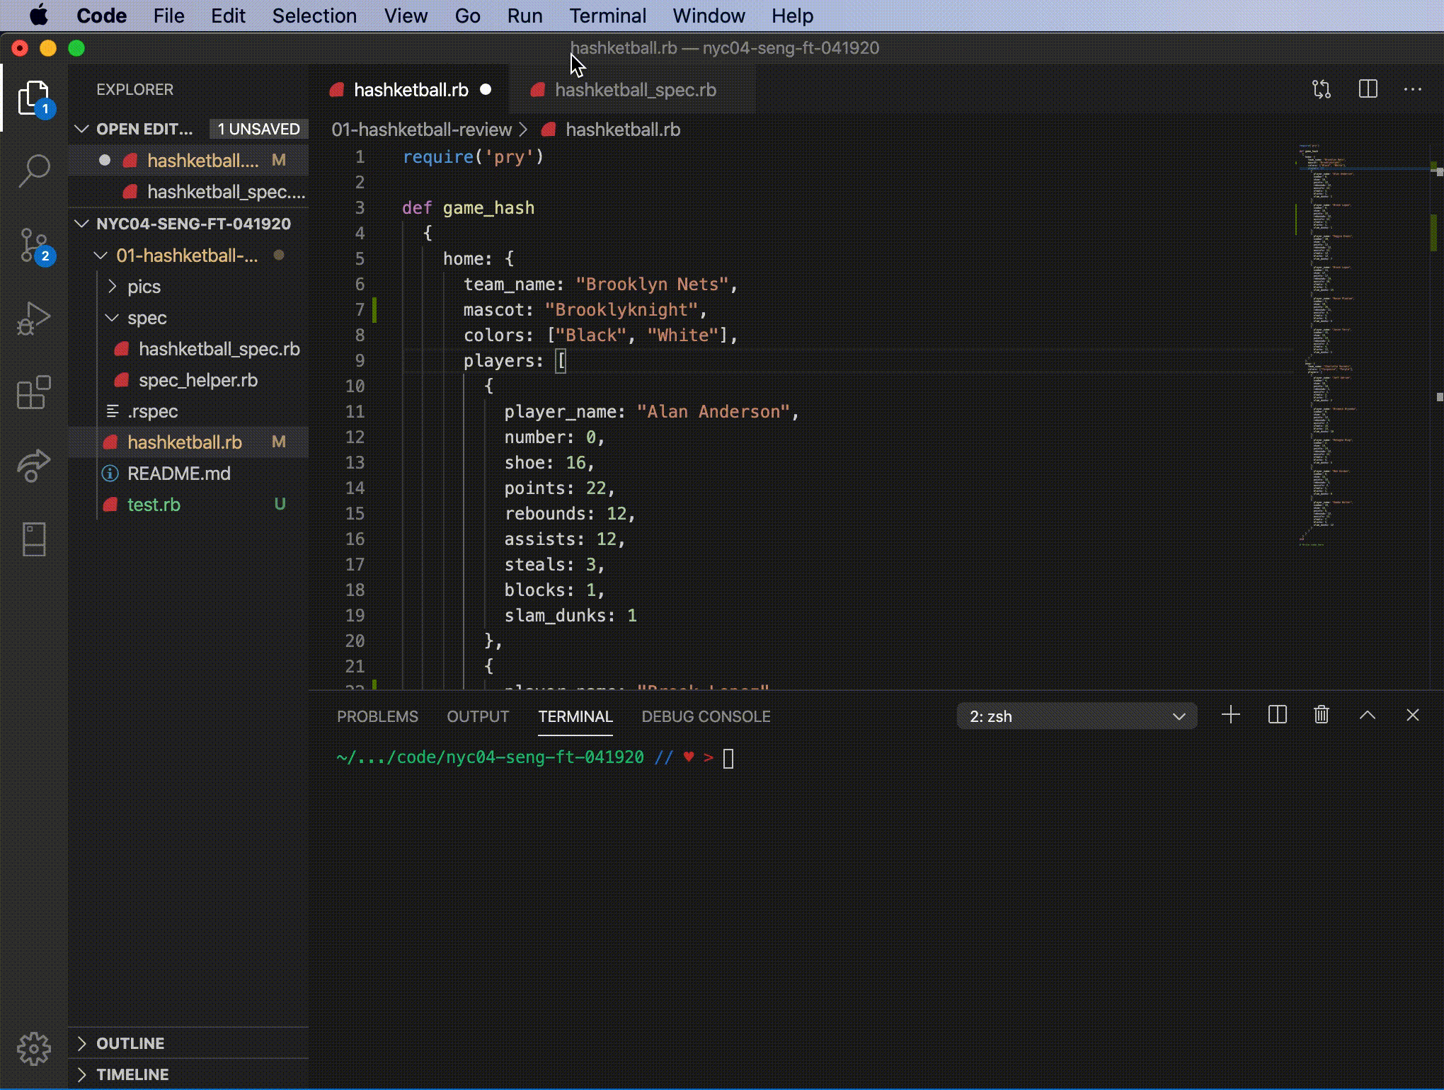Click the "Brooklyn Nets" string in code
1444x1090 pixels.
pyautogui.click(x=651, y=285)
